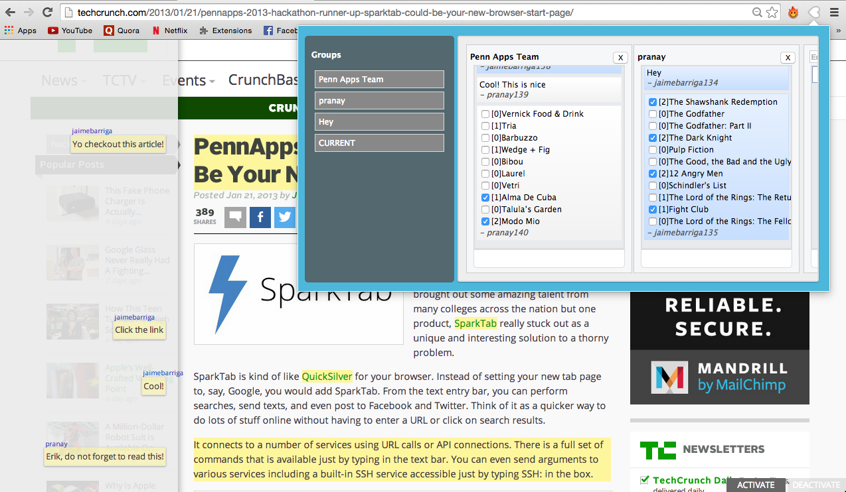This screenshot has height=492, width=846.
Task: Select the pranay group
Action: tap(379, 100)
